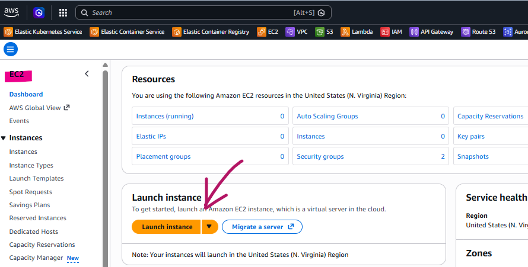528x267 pixels.
Task: Open Spot Requests in sidebar
Action: click(x=31, y=192)
